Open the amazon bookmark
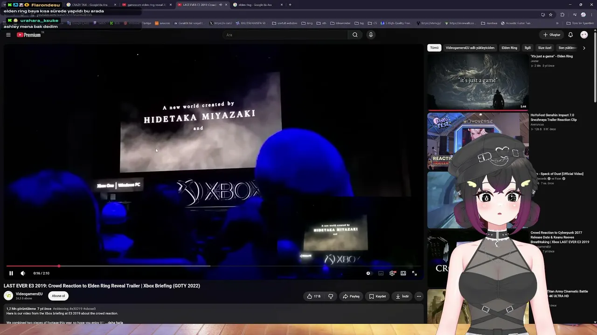This screenshot has width=597, height=335. [x=162, y=23]
